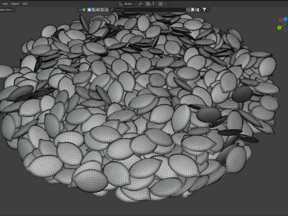The width and height of the screenshot is (288, 216).
Task: Click the faded negative-axis gizmo ball below Z
Action: (x=285, y=29)
